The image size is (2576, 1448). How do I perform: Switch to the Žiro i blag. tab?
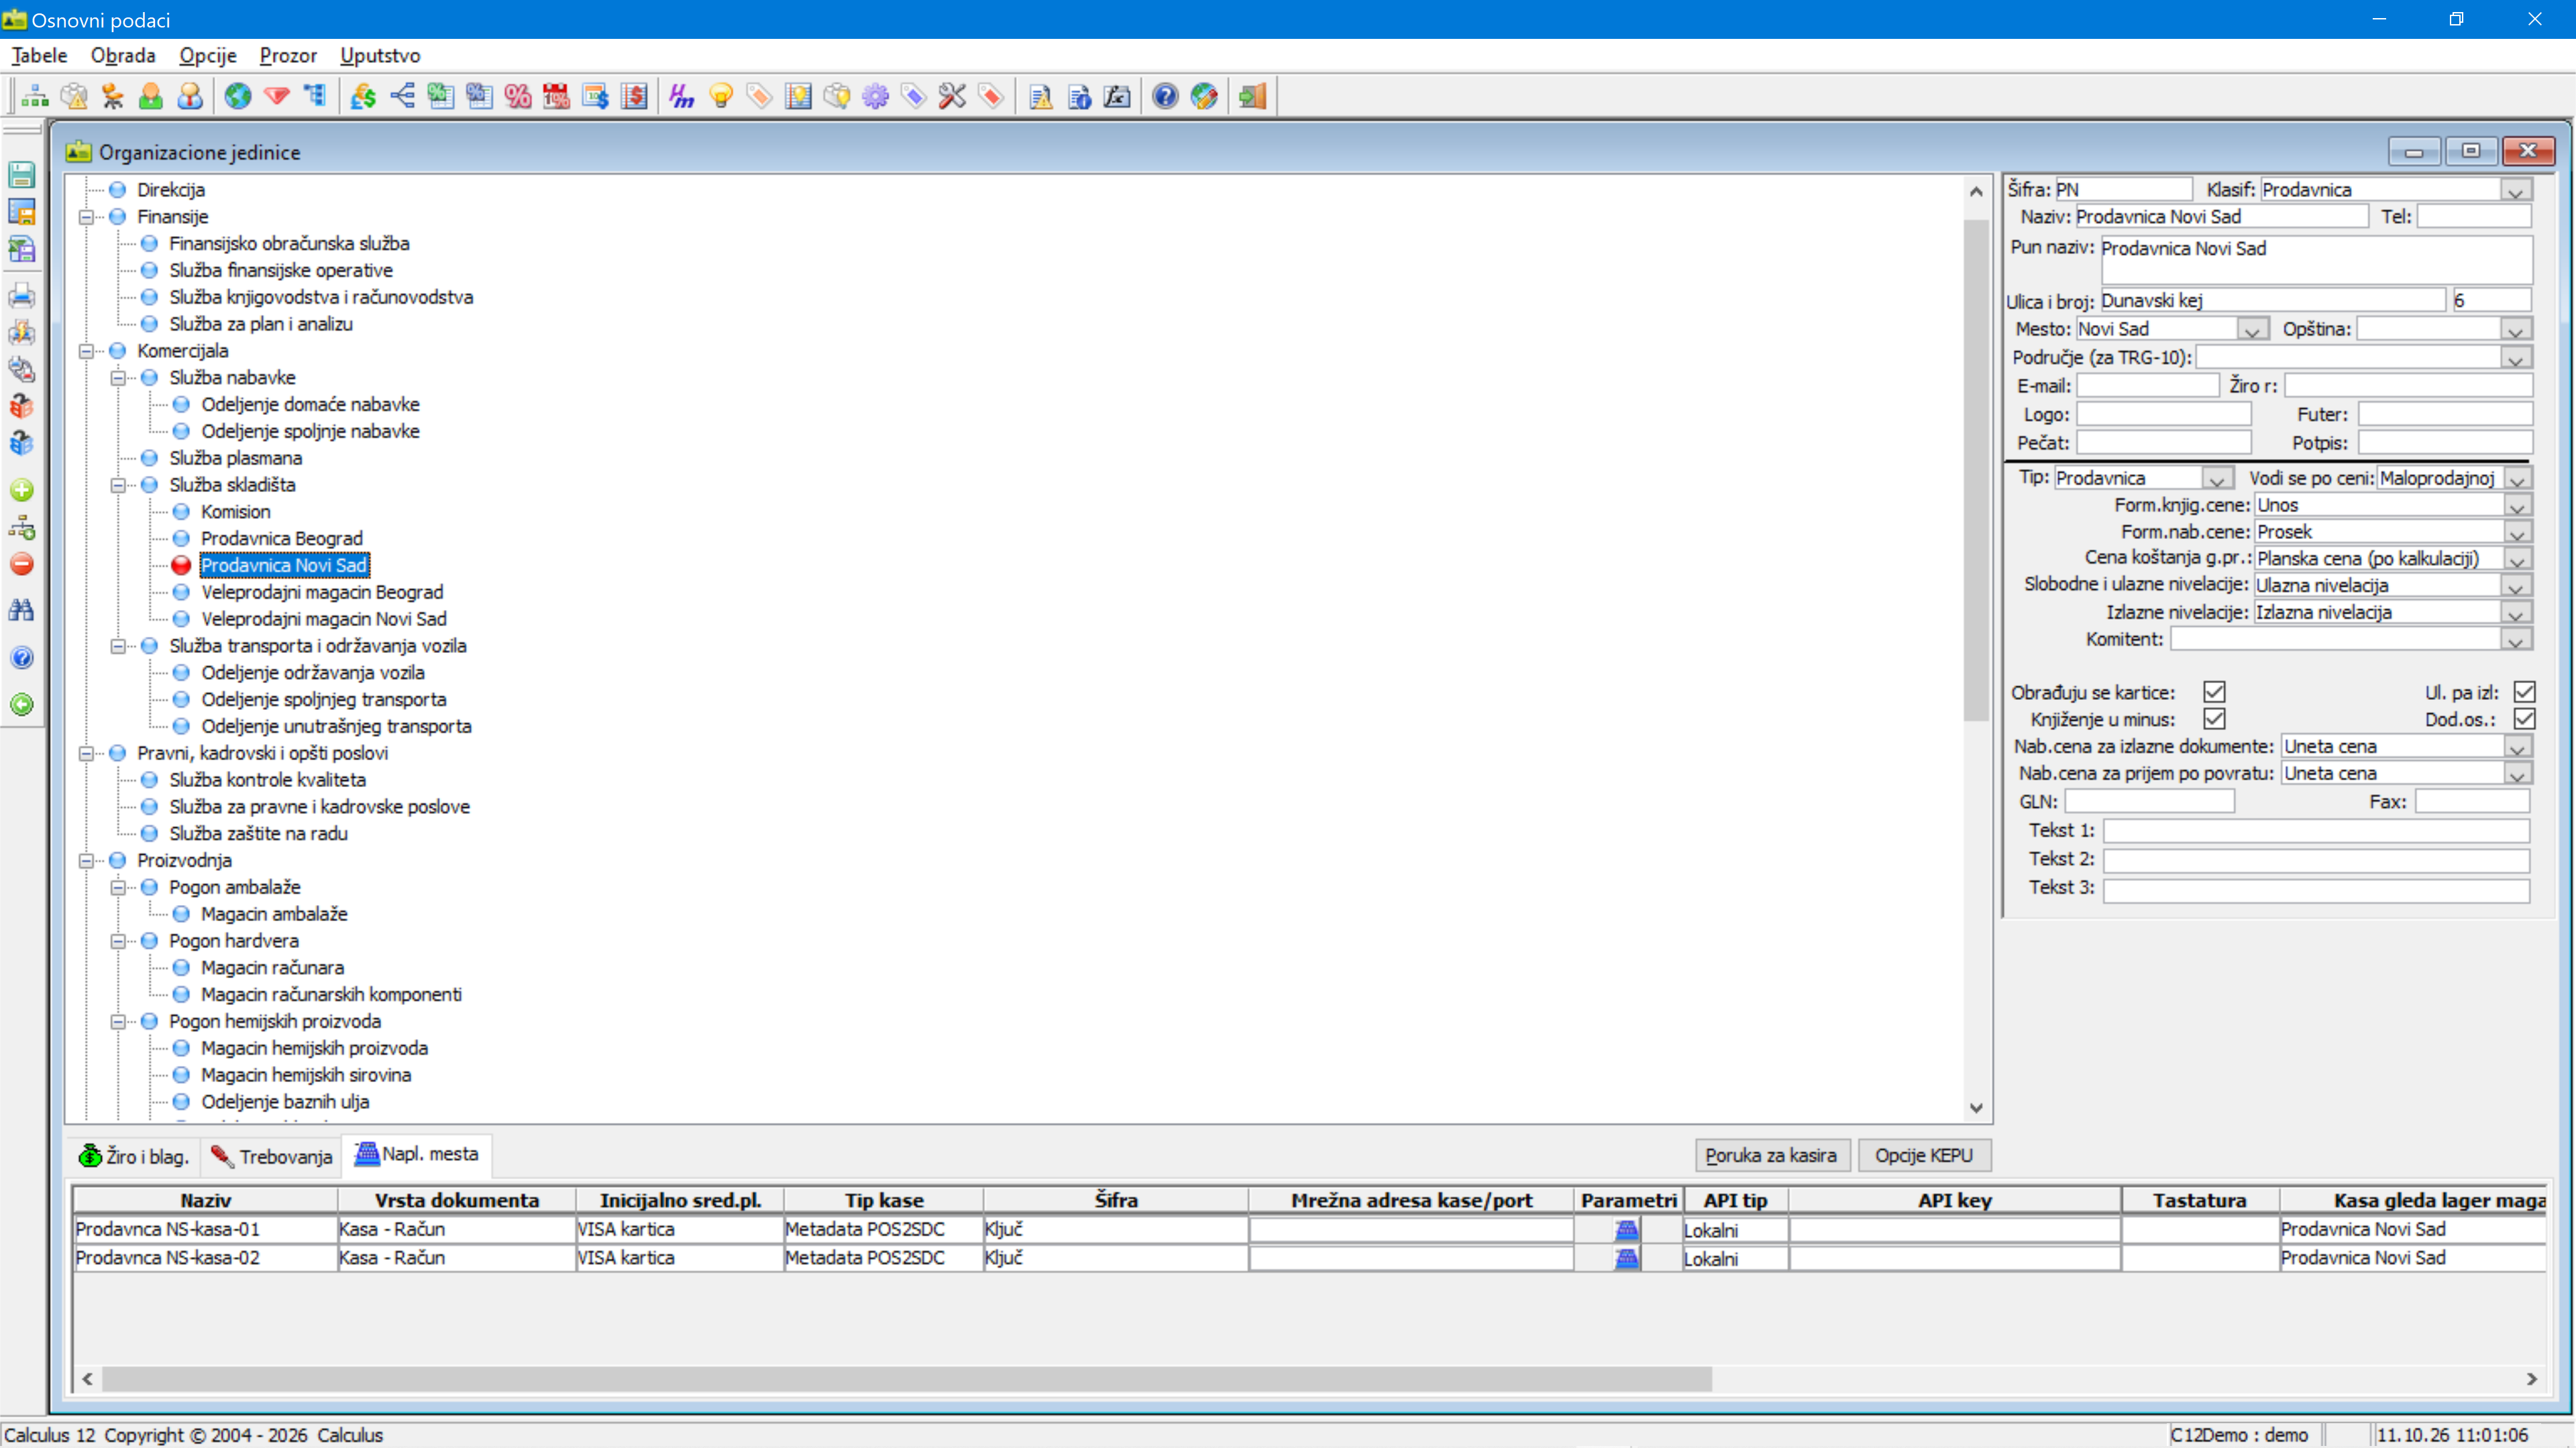pos(134,1156)
